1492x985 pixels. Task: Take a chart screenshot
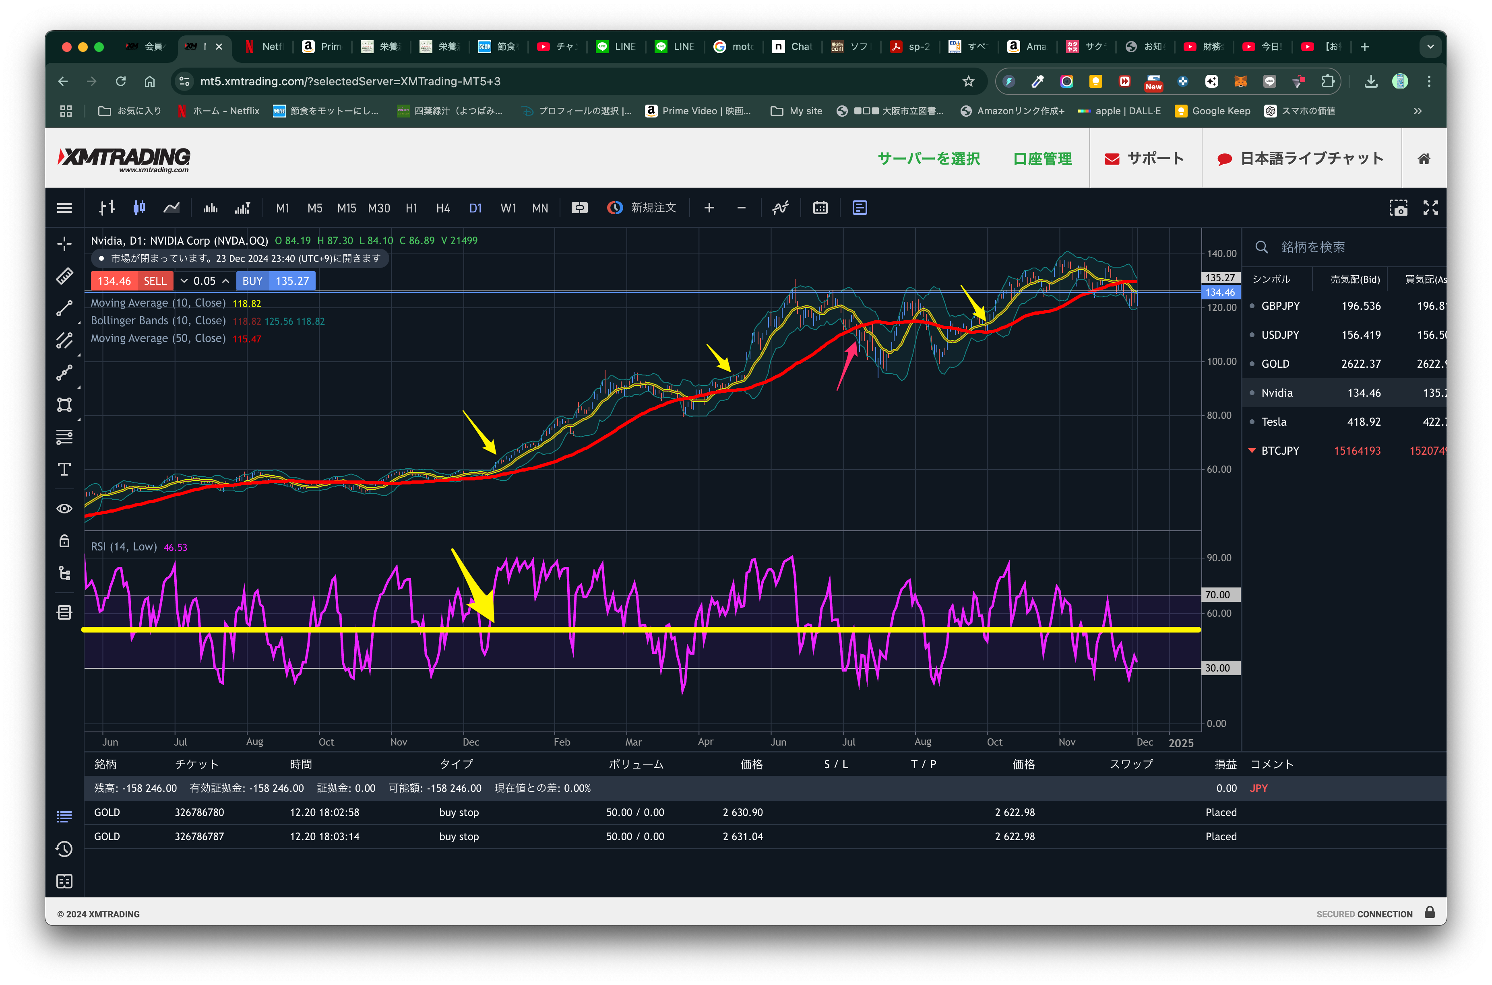pyautogui.click(x=1398, y=208)
